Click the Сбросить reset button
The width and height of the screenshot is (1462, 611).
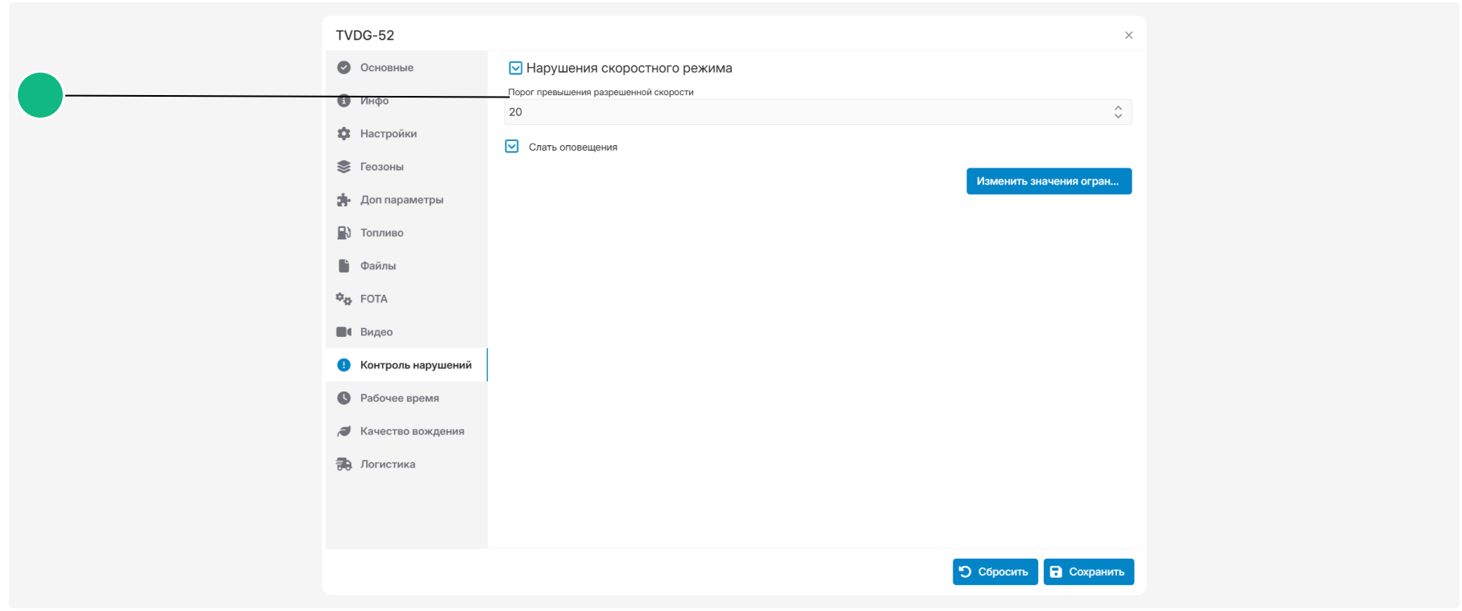tap(995, 572)
